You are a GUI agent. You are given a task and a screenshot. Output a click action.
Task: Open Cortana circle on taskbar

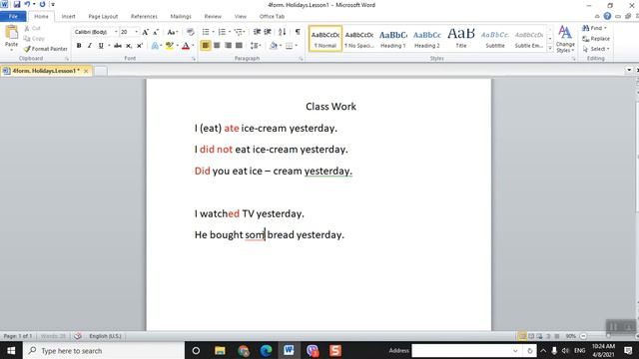[196, 350]
